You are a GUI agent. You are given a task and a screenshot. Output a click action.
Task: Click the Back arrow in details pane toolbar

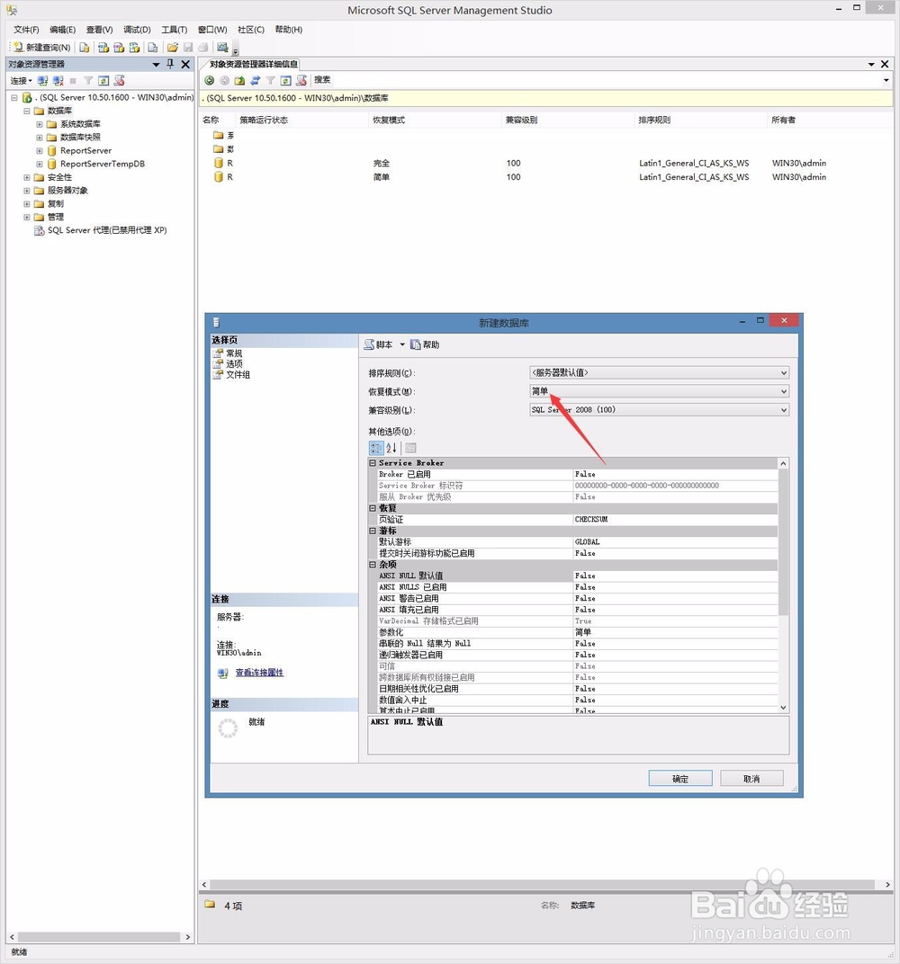pos(209,80)
